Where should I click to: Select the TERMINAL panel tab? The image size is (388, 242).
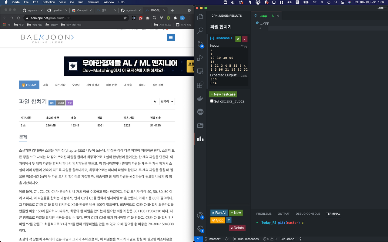pyautogui.click(x=333, y=214)
